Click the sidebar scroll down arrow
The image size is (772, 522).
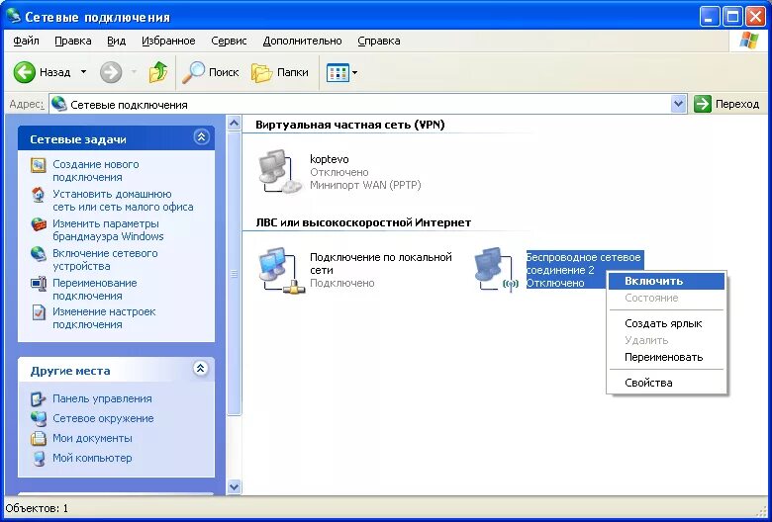[x=235, y=486]
